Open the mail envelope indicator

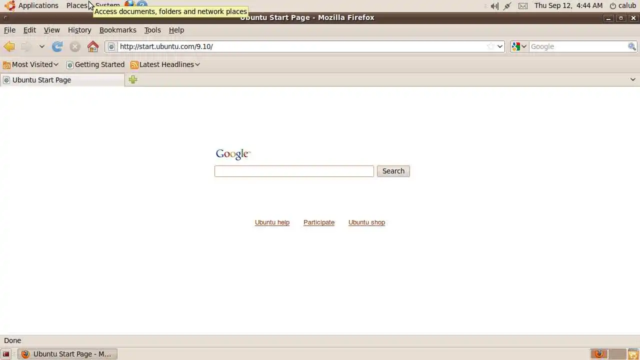[522, 6]
